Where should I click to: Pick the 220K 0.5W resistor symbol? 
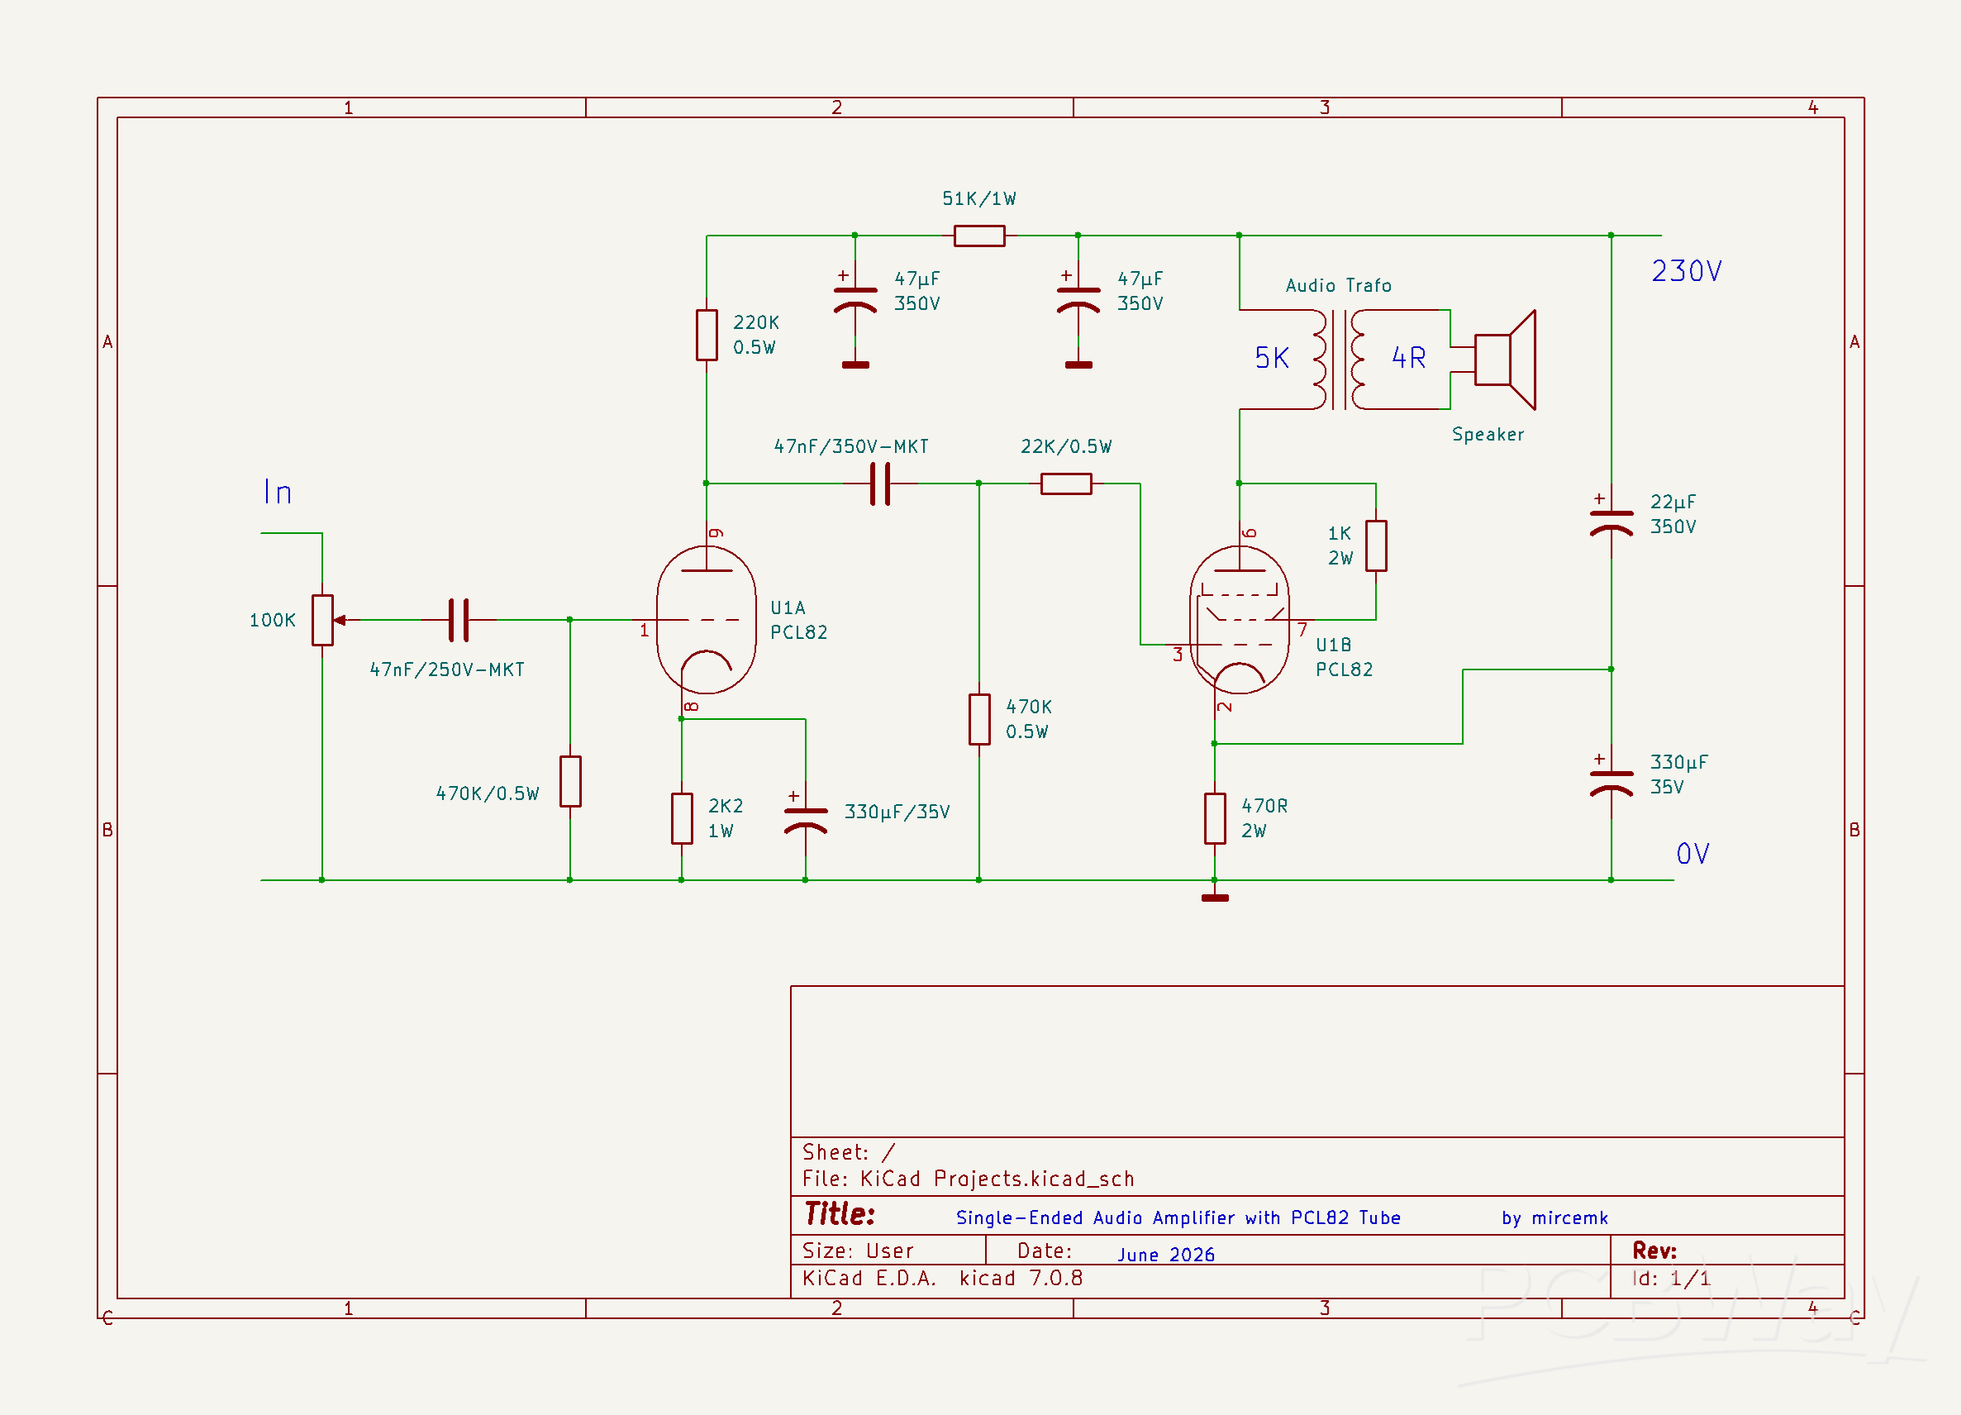[707, 335]
